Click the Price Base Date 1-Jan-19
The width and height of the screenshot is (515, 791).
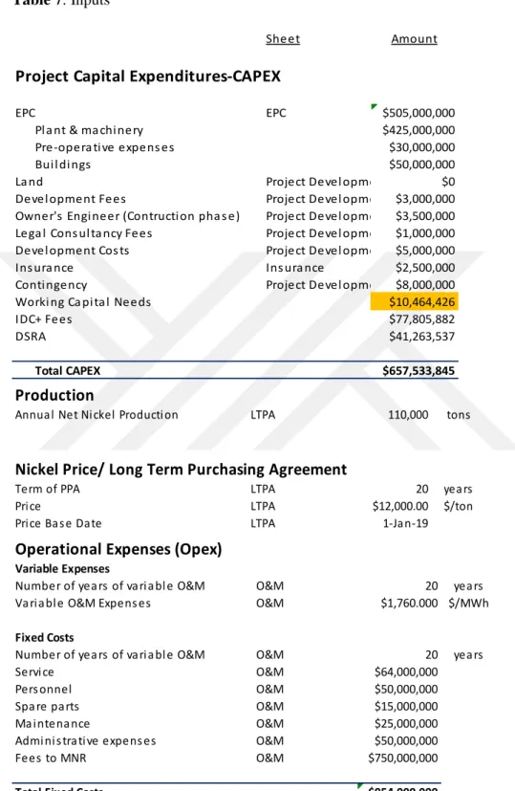pyautogui.click(x=405, y=523)
